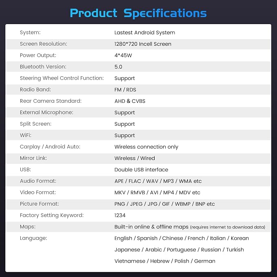Click the Video Format MKV list

pos(157,193)
